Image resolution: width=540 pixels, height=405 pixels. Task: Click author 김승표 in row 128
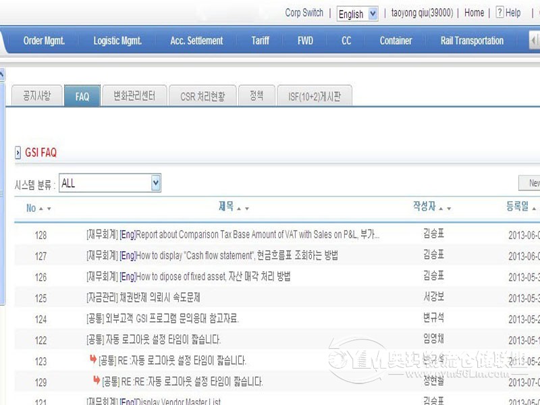[x=433, y=234]
